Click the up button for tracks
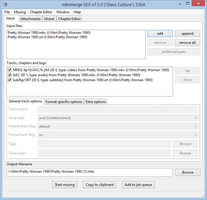This screenshot has height=200, width=207. (188, 71)
